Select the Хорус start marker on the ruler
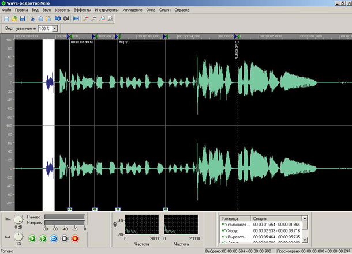 (118, 36)
